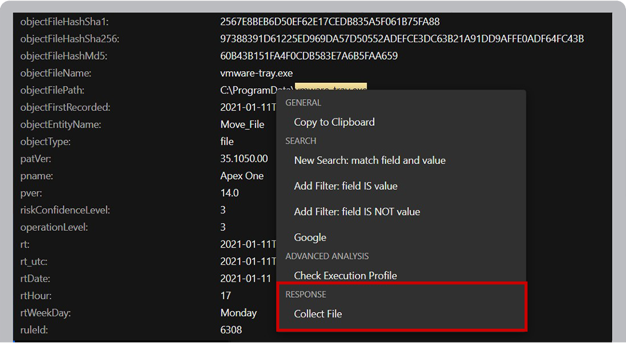Image resolution: width=626 pixels, height=343 pixels.
Task: Click the rtDate value 2021-01-11
Action: [245, 279]
